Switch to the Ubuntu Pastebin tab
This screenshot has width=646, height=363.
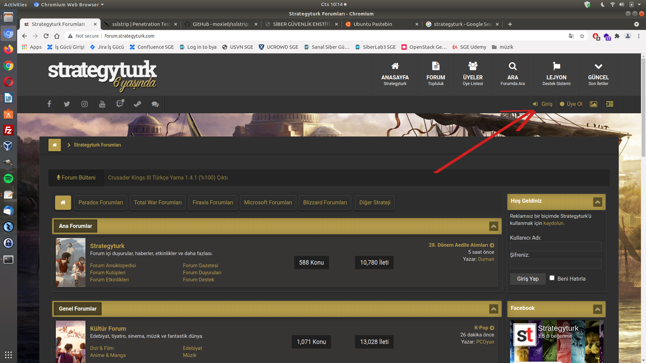click(382, 24)
